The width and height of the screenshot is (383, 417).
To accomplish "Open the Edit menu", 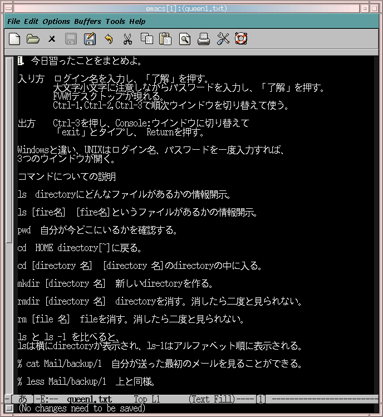I will pos(31,22).
